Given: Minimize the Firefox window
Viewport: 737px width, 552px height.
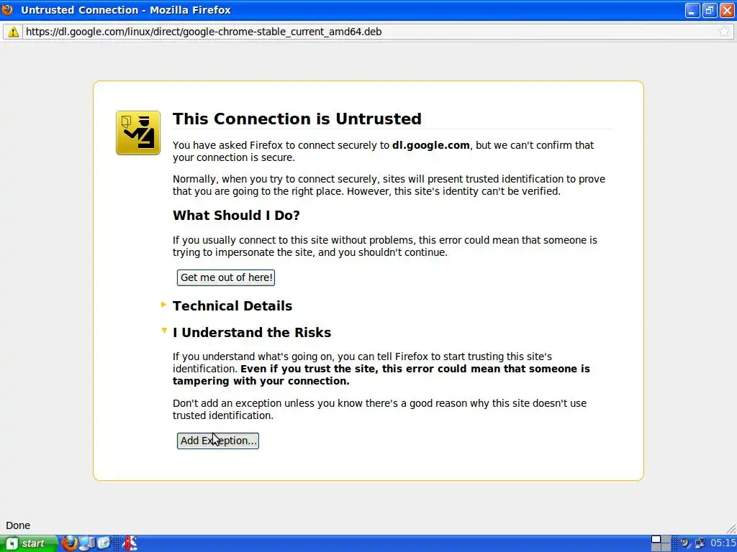Looking at the screenshot, I should (692, 10).
